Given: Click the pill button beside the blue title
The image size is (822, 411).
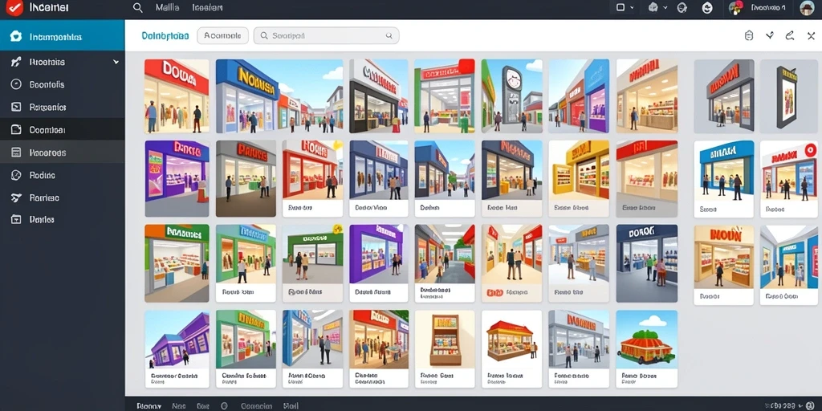Looking at the screenshot, I should (x=223, y=35).
